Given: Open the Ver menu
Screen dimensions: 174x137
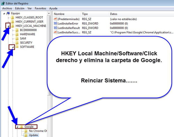Looking at the screenshot, I should coord(30,8).
